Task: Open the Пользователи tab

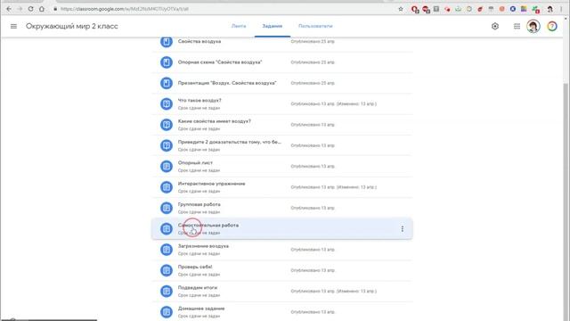Action: 315,26
